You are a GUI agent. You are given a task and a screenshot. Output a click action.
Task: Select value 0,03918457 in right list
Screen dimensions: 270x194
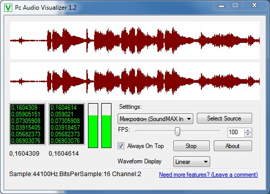click(x=65, y=128)
